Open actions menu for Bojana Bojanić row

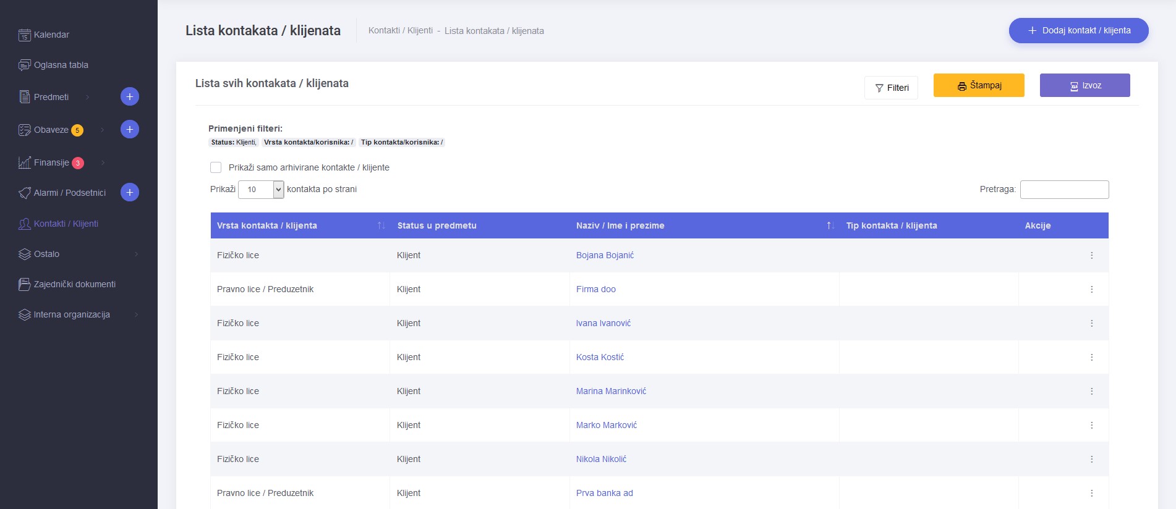pos(1091,255)
